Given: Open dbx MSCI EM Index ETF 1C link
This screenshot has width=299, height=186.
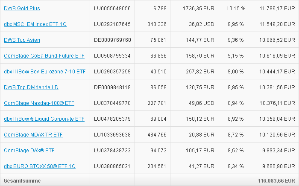Looking at the screenshot, I should [x=35, y=24].
